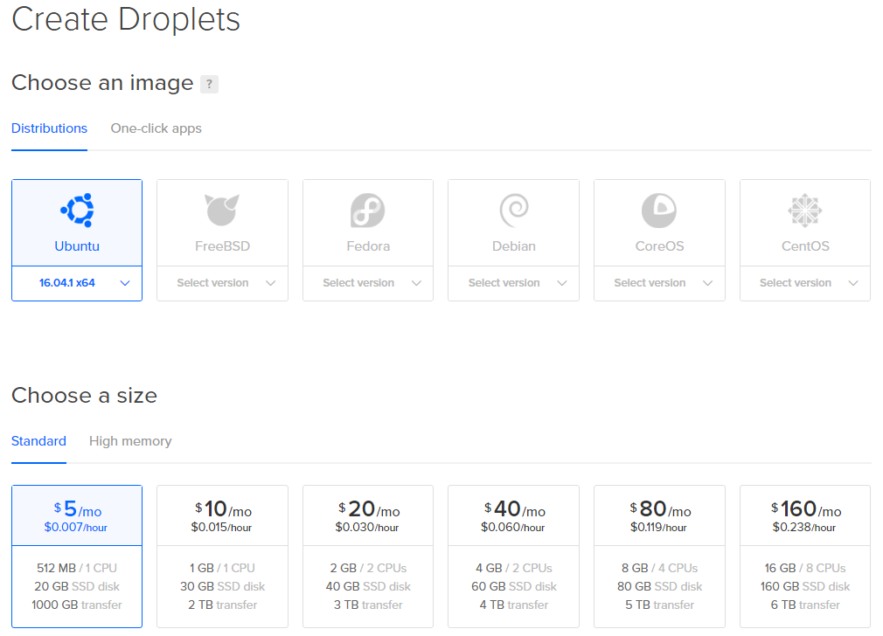Choose the CentOS logo icon
The width and height of the screenshot is (883, 636).
point(804,211)
